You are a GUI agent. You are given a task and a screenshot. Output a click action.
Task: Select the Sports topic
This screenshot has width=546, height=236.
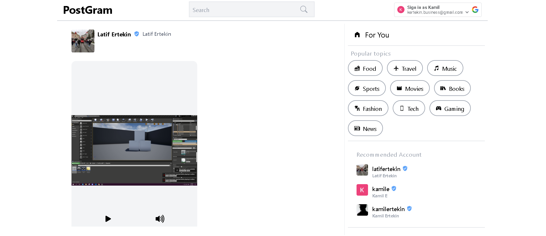pyautogui.click(x=367, y=88)
